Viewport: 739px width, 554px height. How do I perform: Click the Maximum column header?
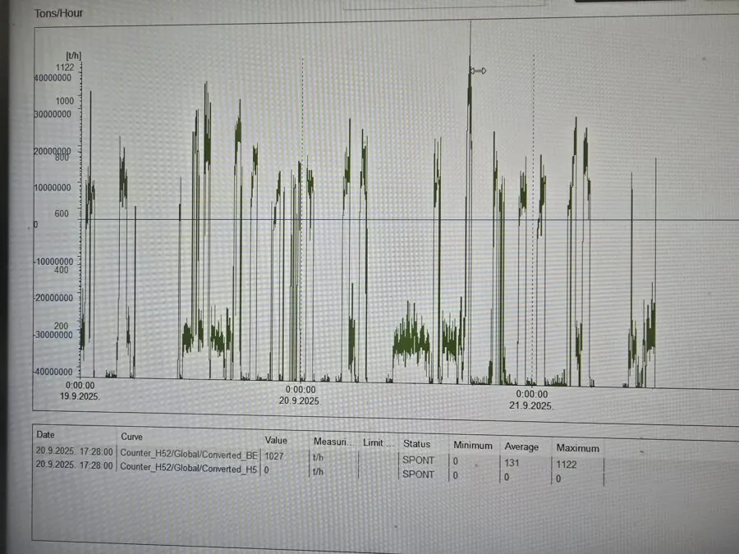pyautogui.click(x=577, y=448)
